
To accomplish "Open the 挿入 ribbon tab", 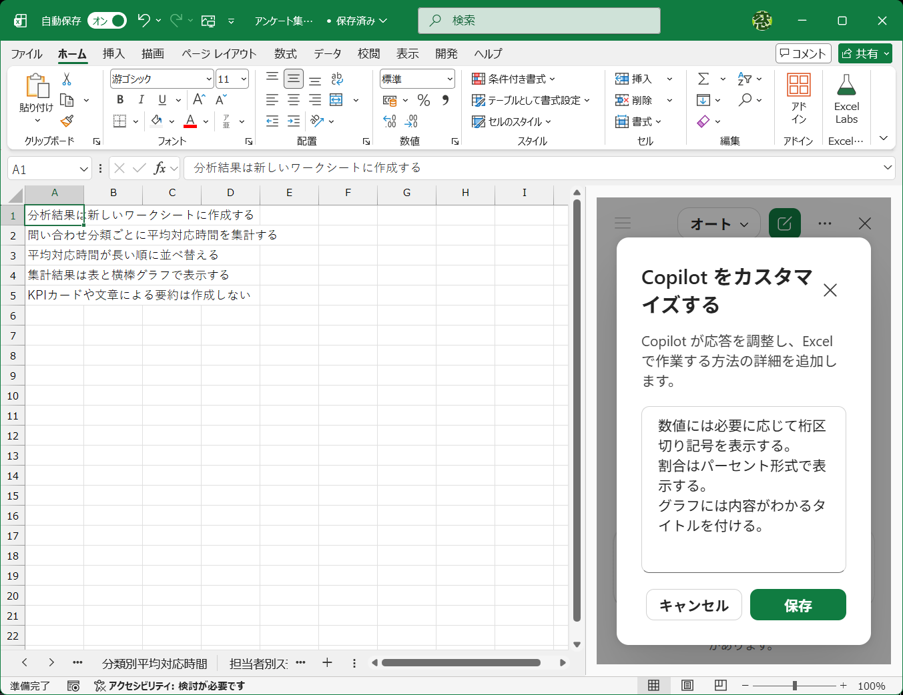I will click(113, 54).
